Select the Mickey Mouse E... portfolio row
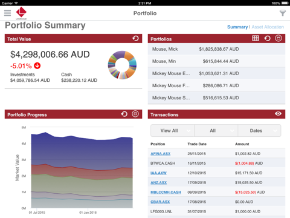The width and height of the screenshot is (290, 218). (x=216, y=73)
